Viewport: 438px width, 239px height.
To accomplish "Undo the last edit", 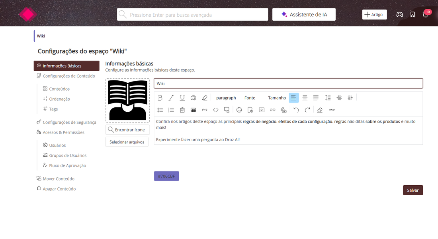I will pos(296,110).
